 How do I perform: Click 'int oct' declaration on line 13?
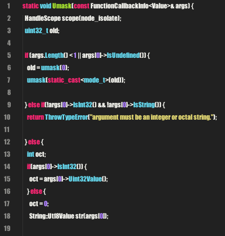(36, 155)
